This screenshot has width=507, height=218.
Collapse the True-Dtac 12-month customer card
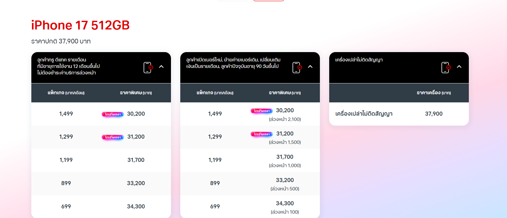[161, 67]
